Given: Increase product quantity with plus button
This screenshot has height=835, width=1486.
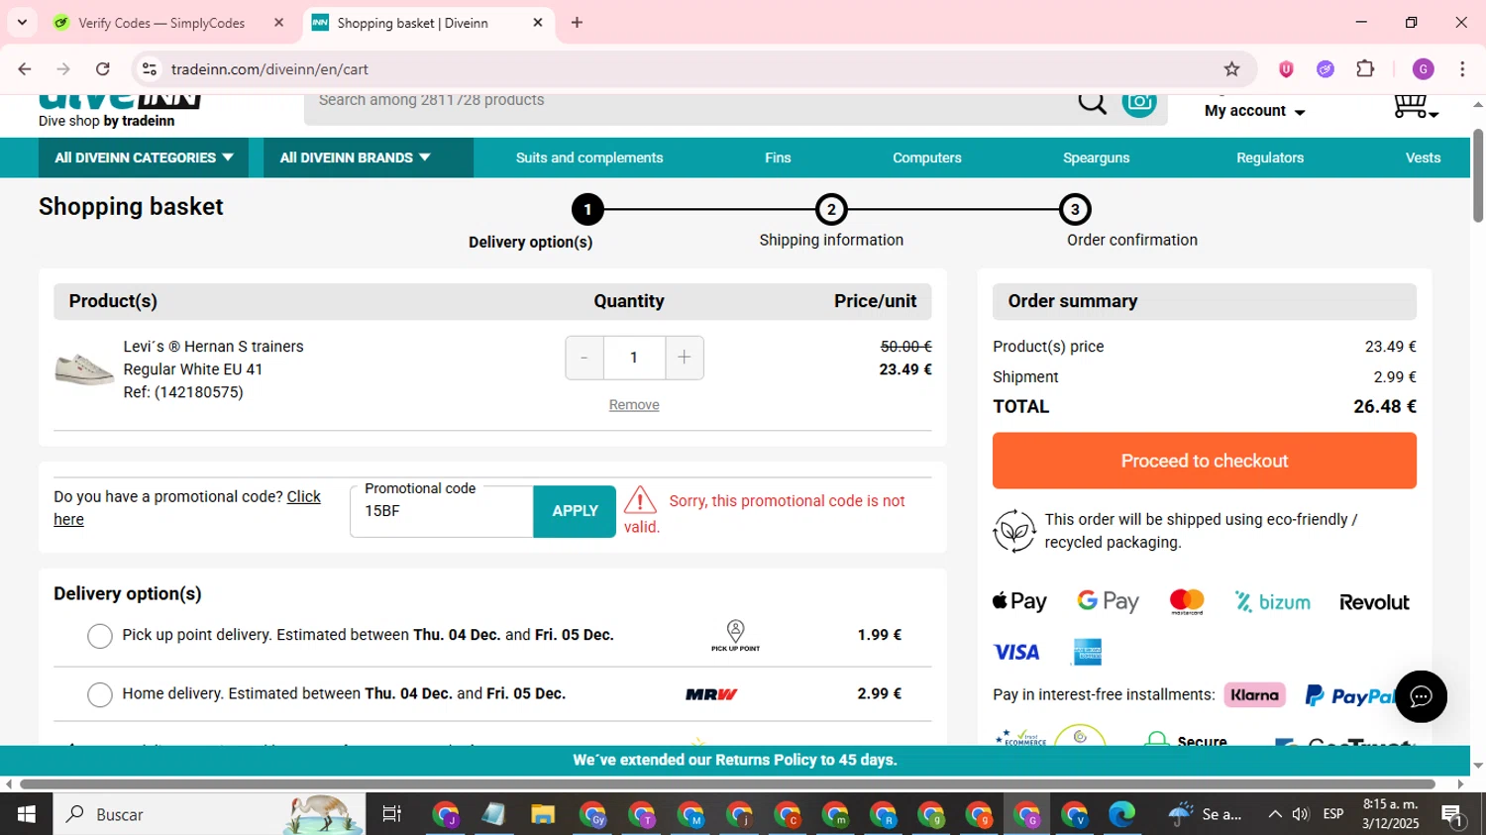Looking at the screenshot, I should (x=685, y=358).
